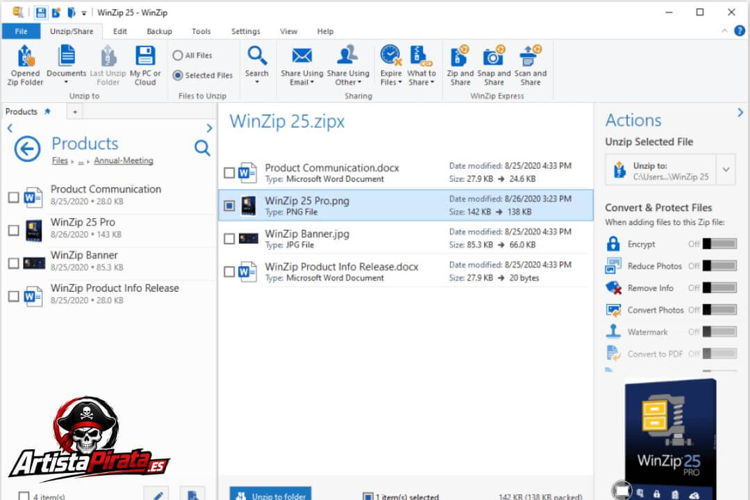Check WinZip Product Info Release.docx checkbox

click(230, 272)
